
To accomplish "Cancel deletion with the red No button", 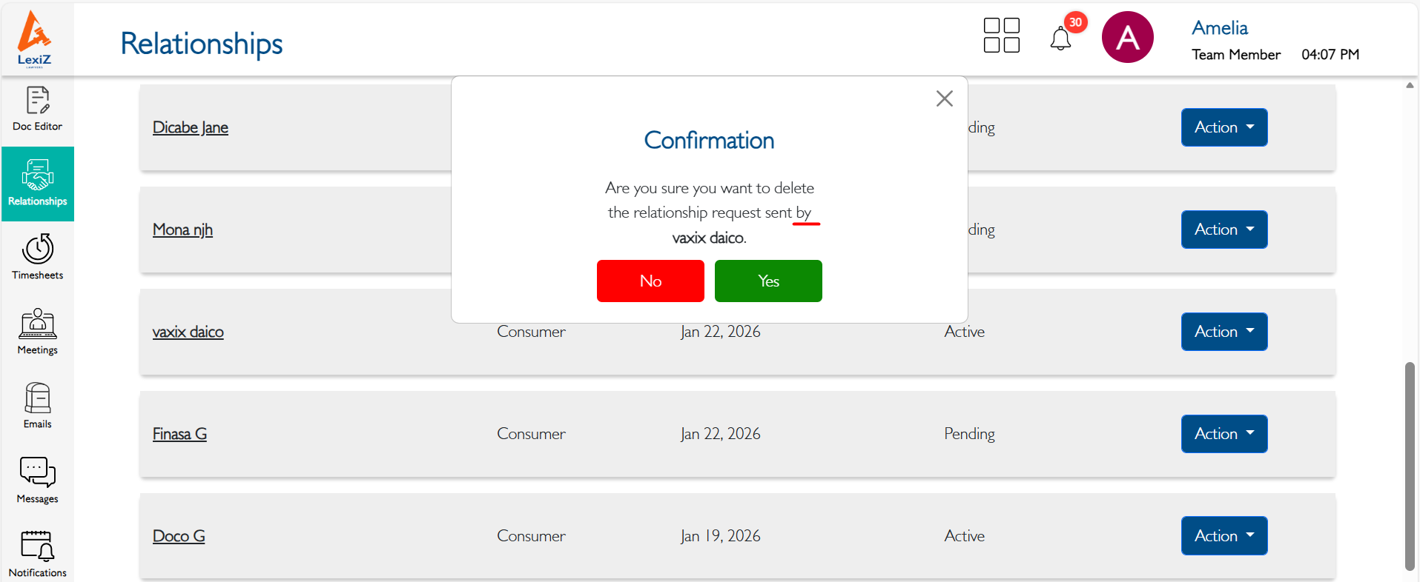I will pos(650,281).
